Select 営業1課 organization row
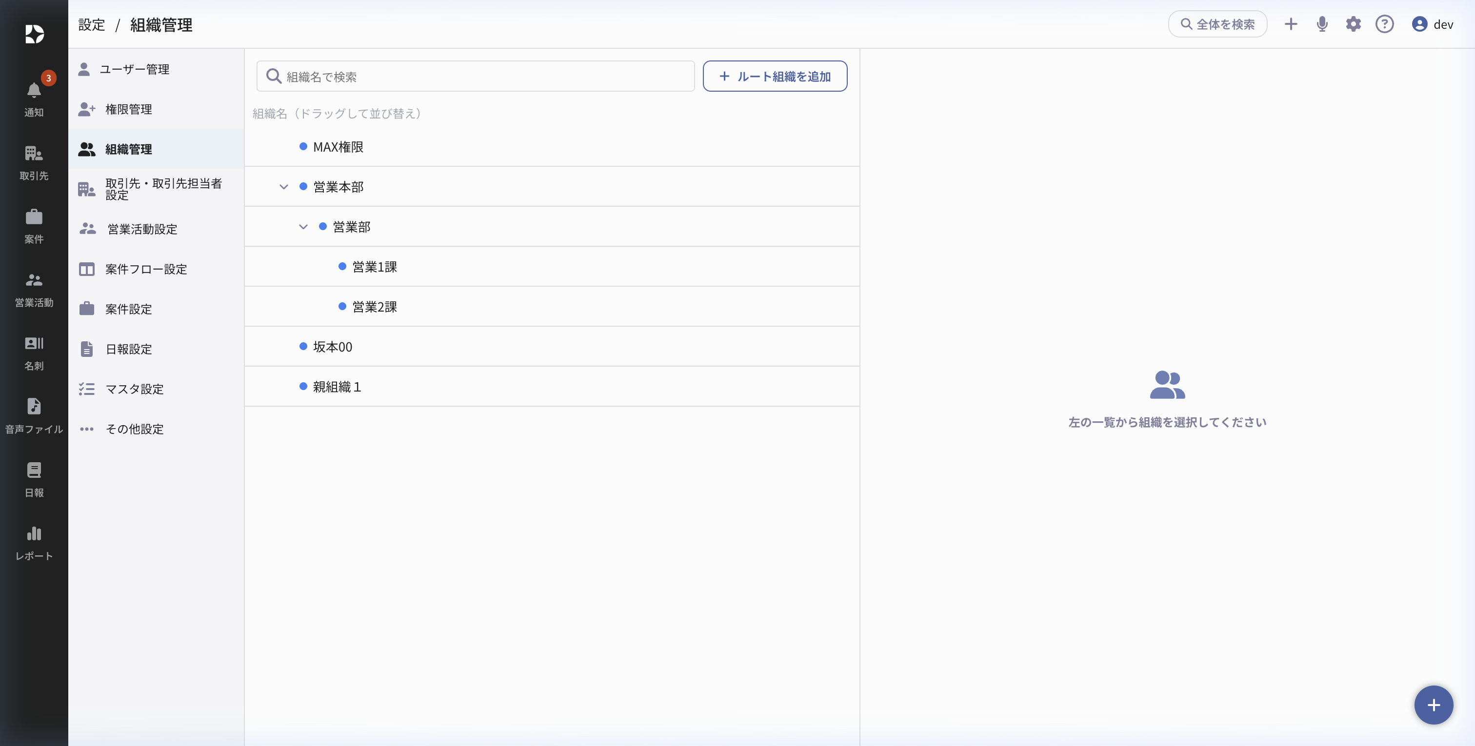Screen dimensions: 1475x746 (x=374, y=267)
